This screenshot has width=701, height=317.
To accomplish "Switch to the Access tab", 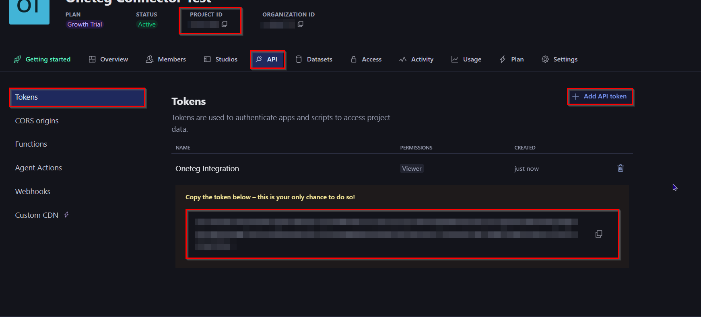I will 366,59.
